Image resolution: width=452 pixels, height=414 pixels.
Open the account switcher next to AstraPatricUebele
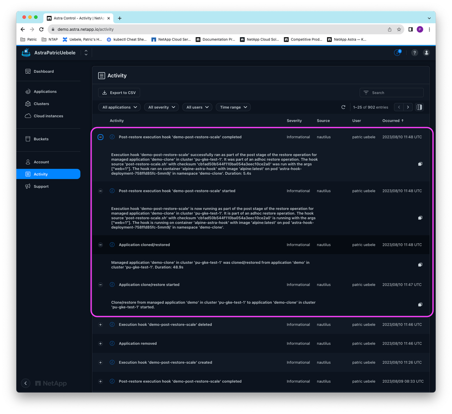click(x=86, y=53)
